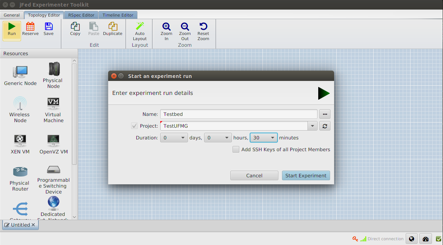Switch to the RSpec Editor tab
Screen dimensions: 443x245
coord(81,15)
